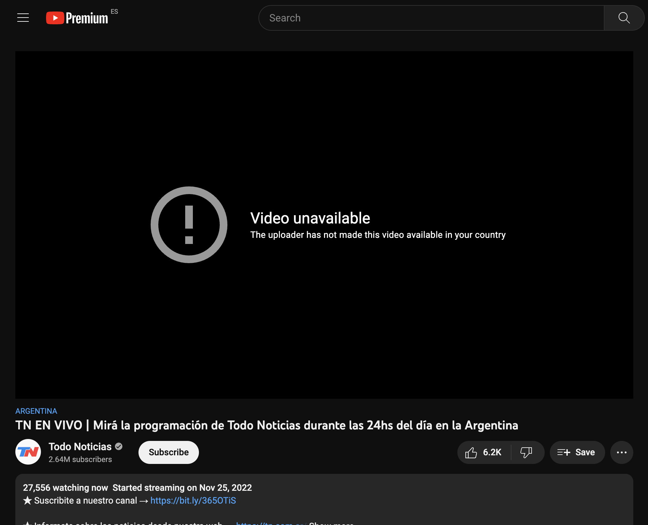Screen dimensions: 648x525
Task: Click the '27,556 watching now' text
Action: [65, 488]
